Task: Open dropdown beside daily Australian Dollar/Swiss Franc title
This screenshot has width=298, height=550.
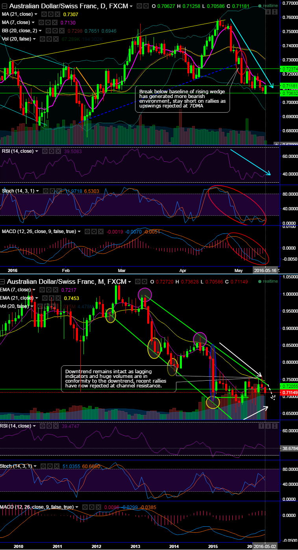Action: (130, 6)
